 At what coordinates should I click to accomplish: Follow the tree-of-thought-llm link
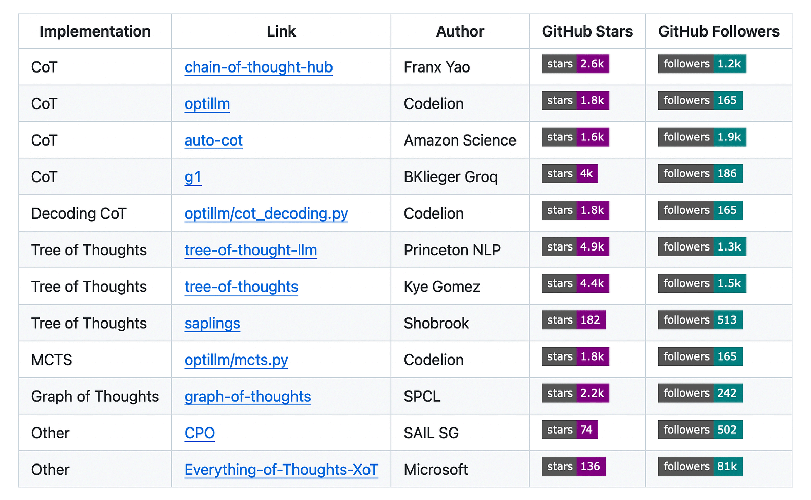pyautogui.click(x=250, y=250)
